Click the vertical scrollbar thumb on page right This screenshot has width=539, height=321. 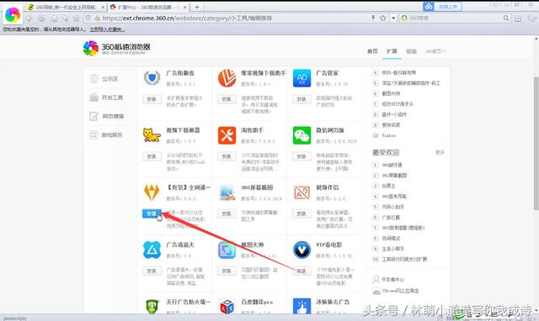(536, 144)
